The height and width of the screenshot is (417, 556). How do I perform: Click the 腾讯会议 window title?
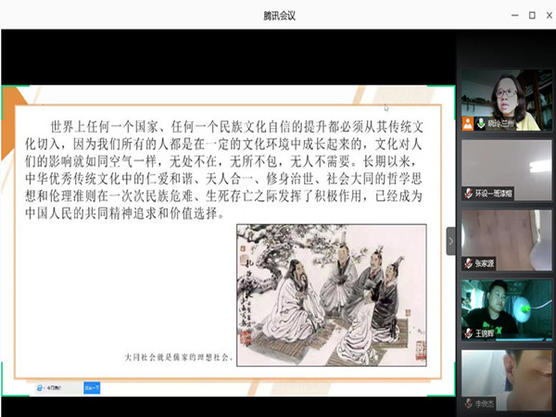277,15
